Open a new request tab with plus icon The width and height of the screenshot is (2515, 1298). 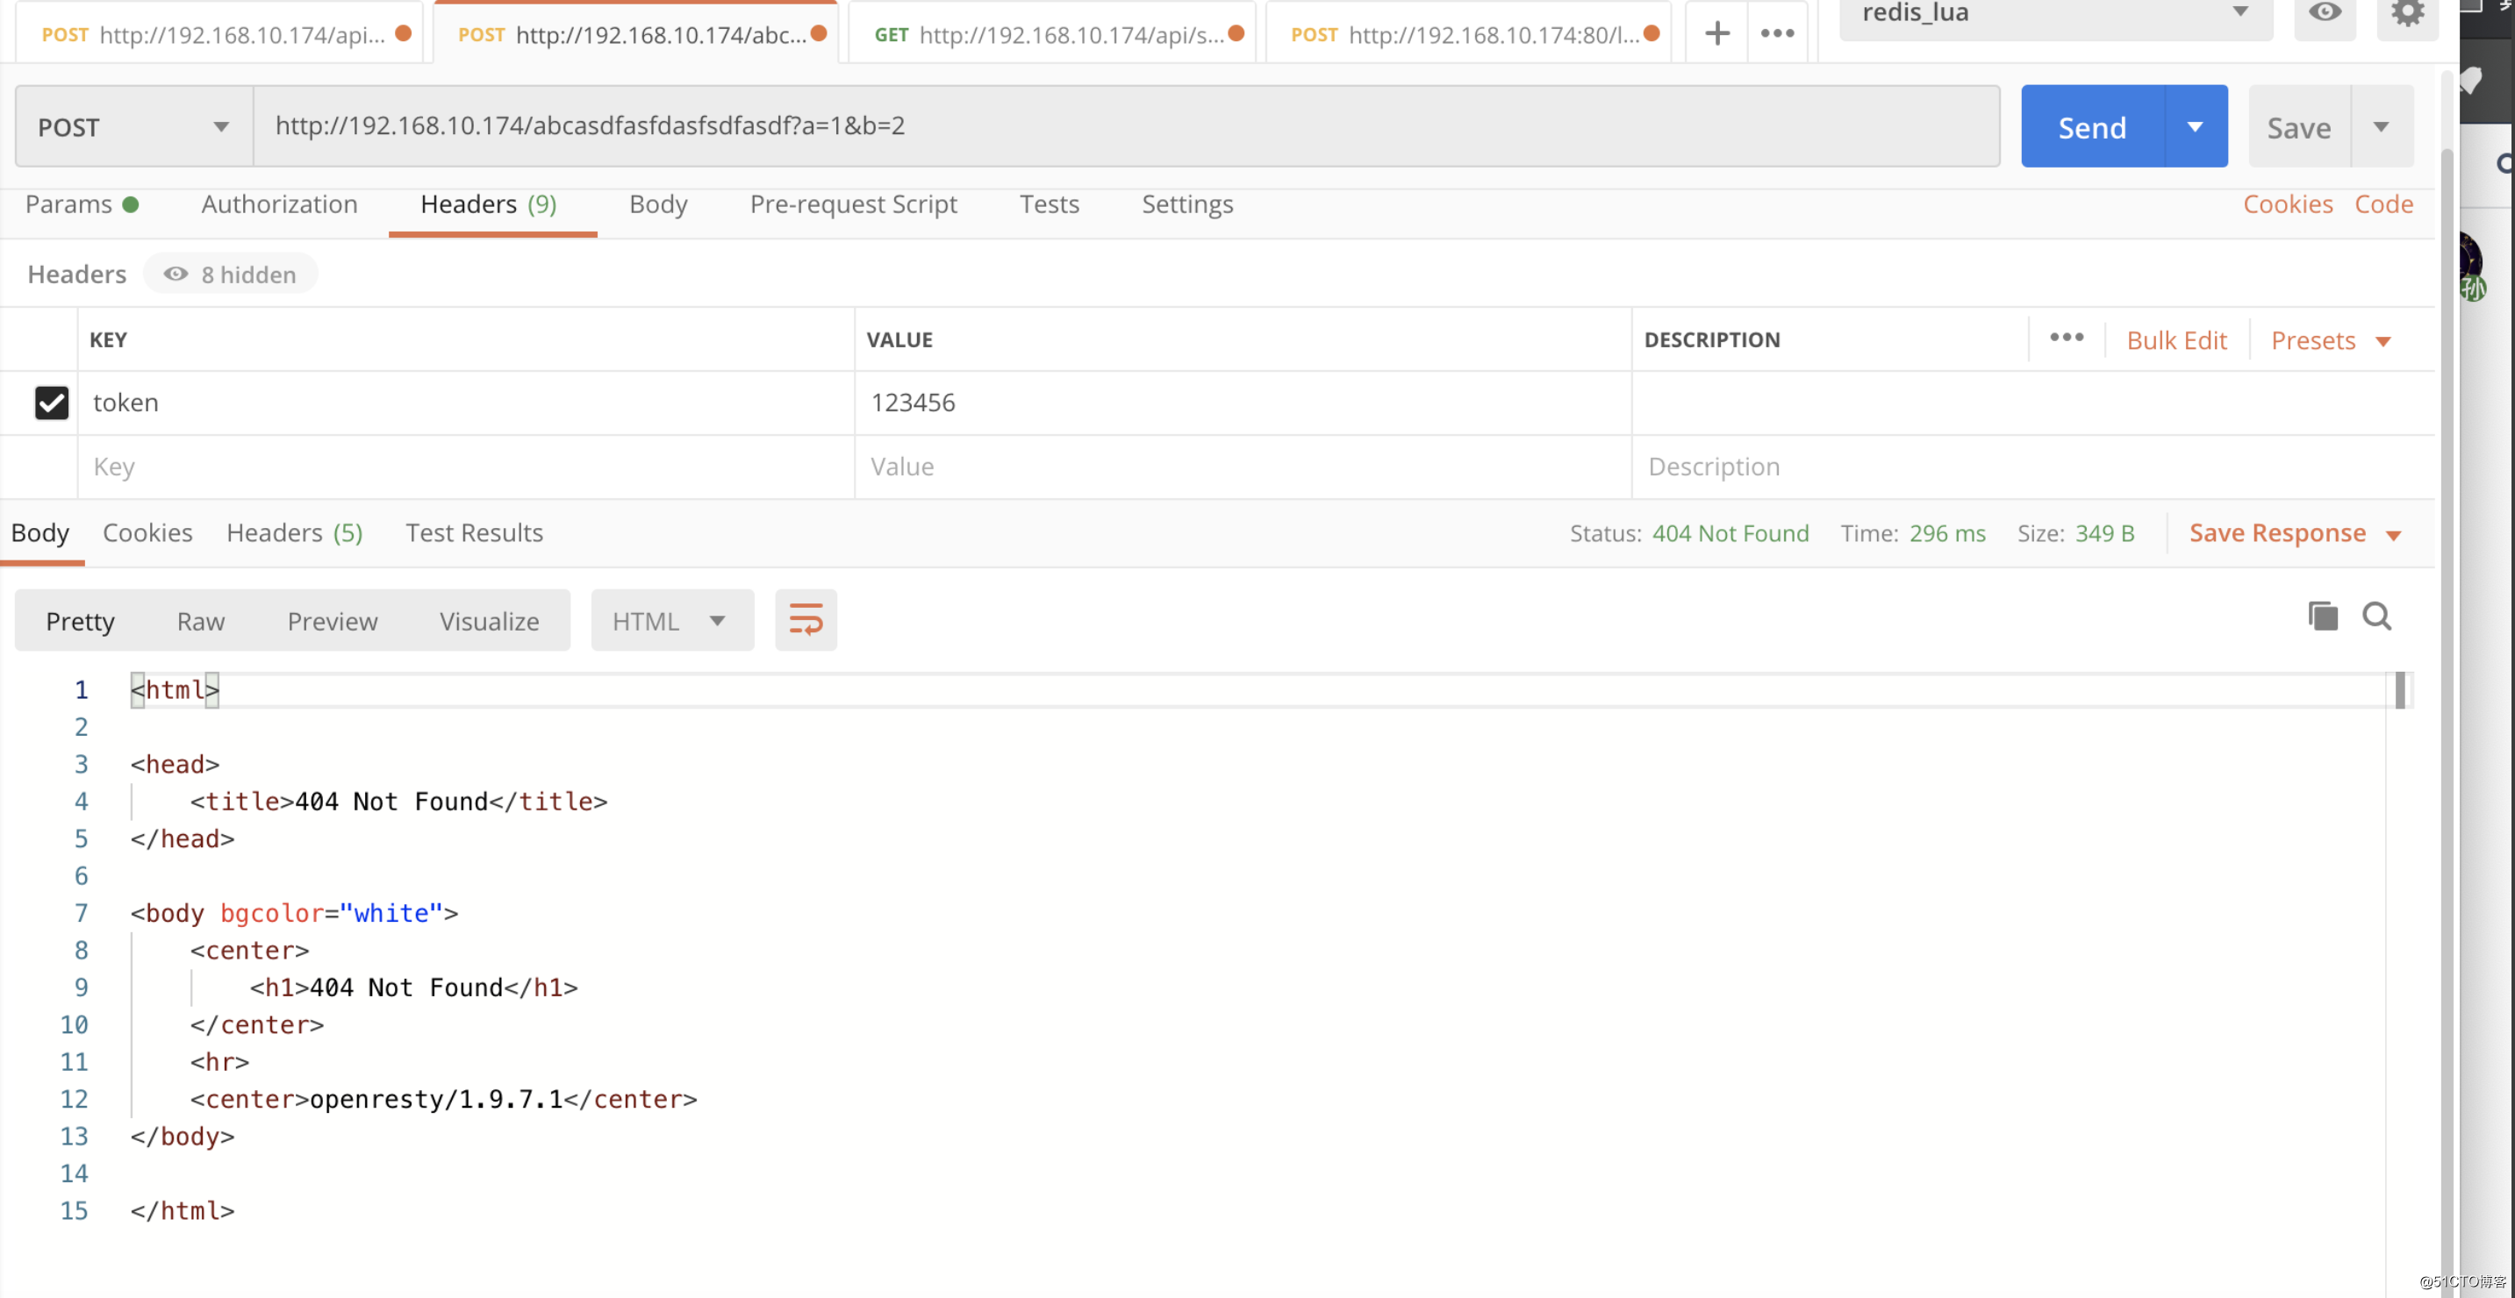point(1716,34)
